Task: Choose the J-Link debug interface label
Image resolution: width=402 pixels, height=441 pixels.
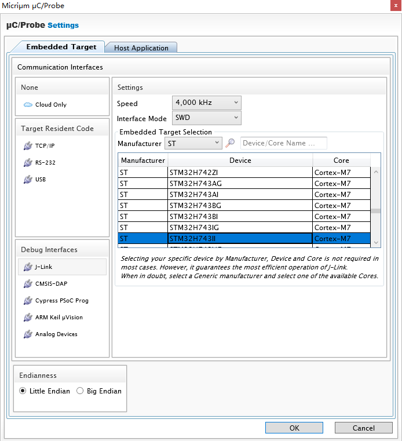Action: click(43, 267)
